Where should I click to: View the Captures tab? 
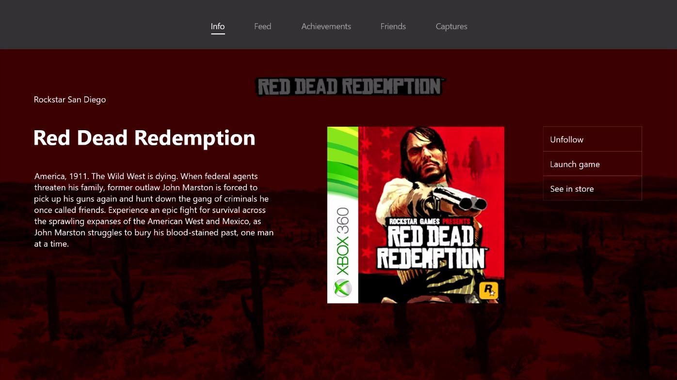tap(451, 27)
